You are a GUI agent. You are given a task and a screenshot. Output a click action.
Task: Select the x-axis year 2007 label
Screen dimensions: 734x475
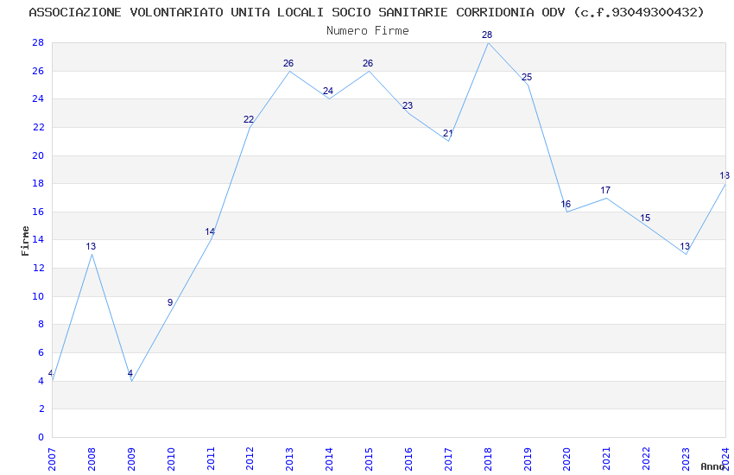52,459
